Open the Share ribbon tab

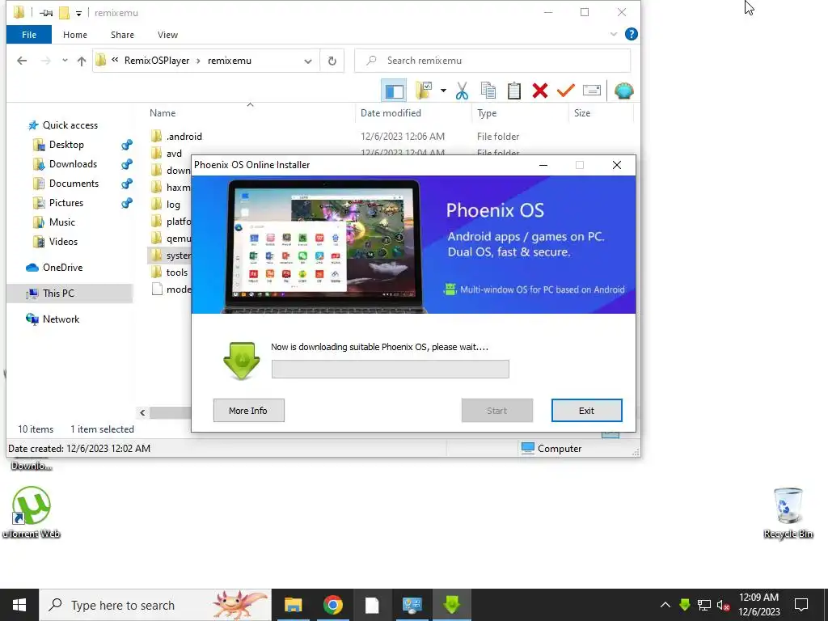122,35
